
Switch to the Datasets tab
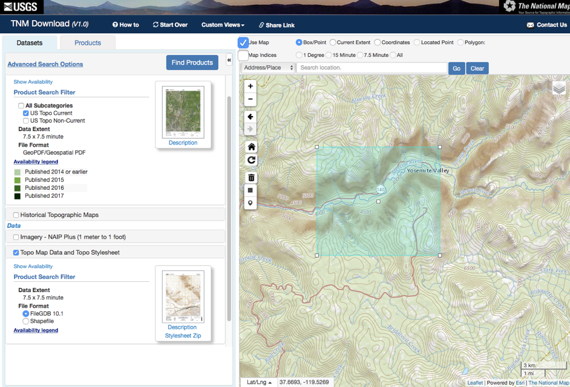click(x=30, y=43)
